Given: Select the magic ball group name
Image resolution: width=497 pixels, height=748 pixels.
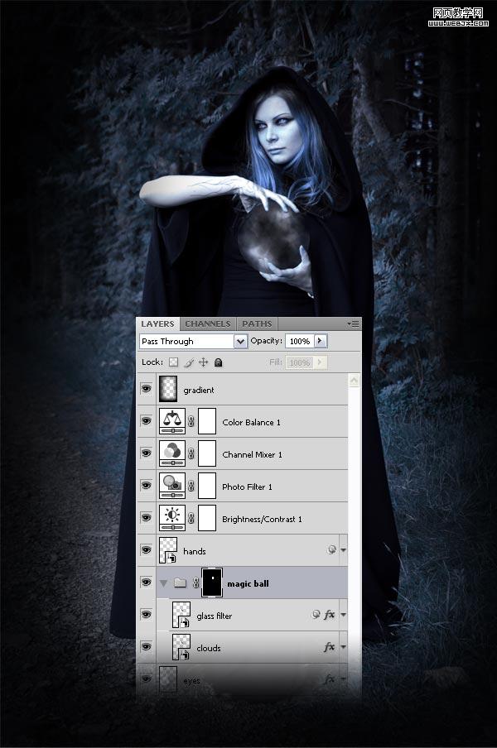Looking at the screenshot, I should [248, 583].
